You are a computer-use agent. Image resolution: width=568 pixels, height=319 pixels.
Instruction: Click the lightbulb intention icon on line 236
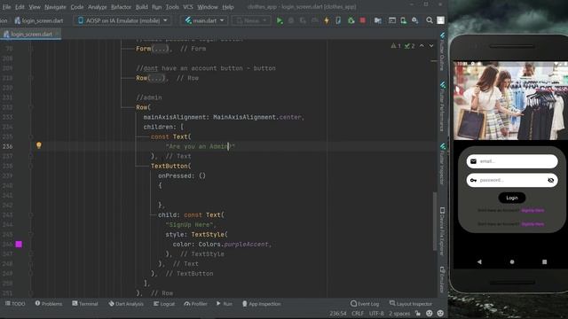tap(39, 145)
